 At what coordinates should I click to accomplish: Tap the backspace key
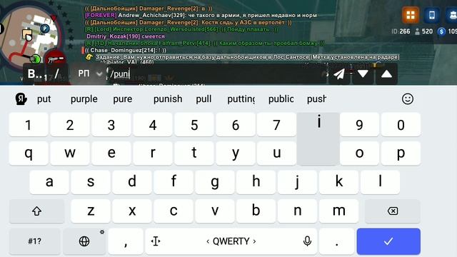(393, 211)
